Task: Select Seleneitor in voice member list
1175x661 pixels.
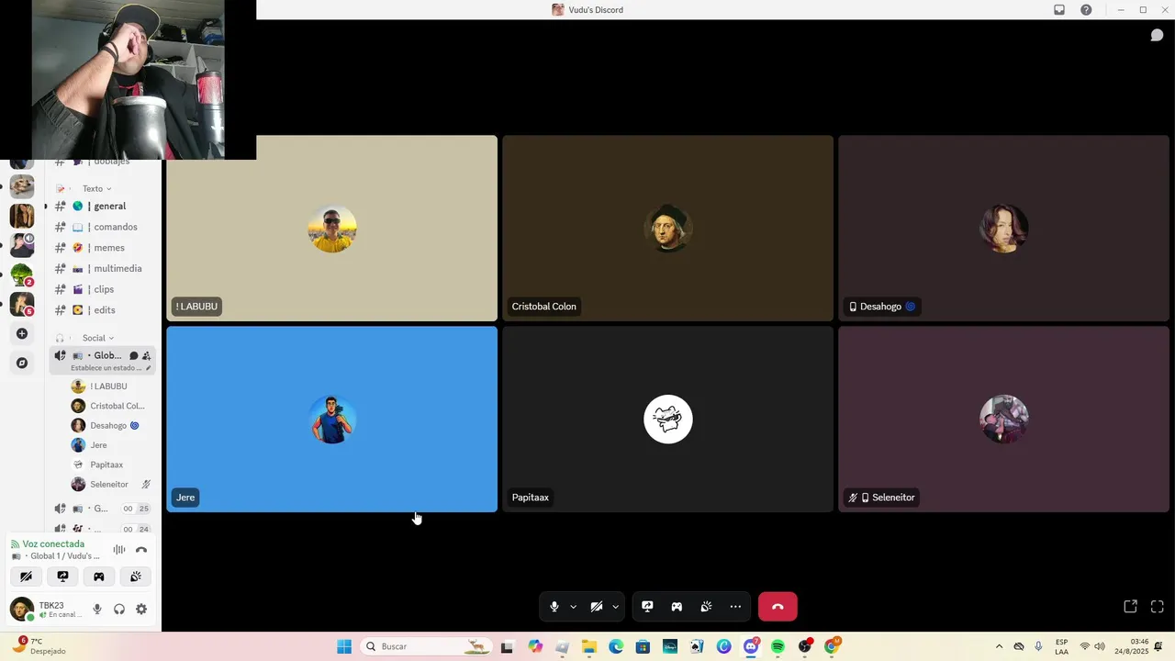Action: 111,485
